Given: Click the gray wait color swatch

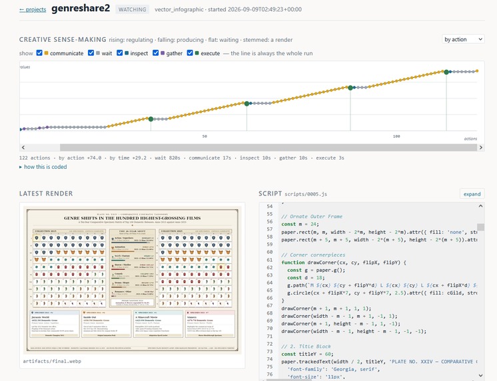Looking at the screenshot, I should tap(98, 53).
